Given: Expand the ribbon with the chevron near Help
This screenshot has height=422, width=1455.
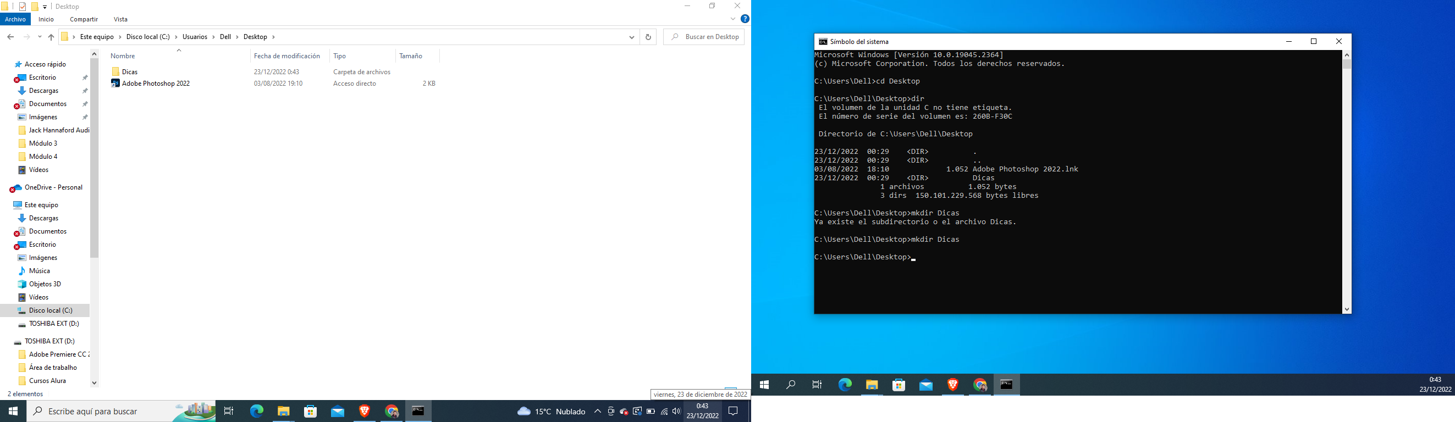Looking at the screenshot, I should coord(733,19).
